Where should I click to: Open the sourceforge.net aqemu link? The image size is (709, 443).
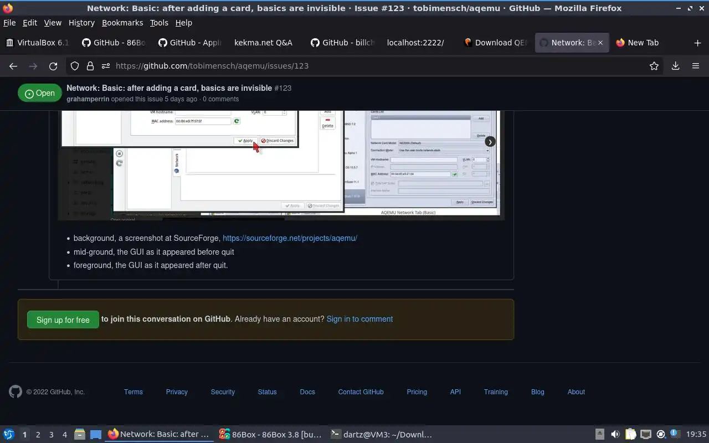pyautogui.click(x=290, y=238)
